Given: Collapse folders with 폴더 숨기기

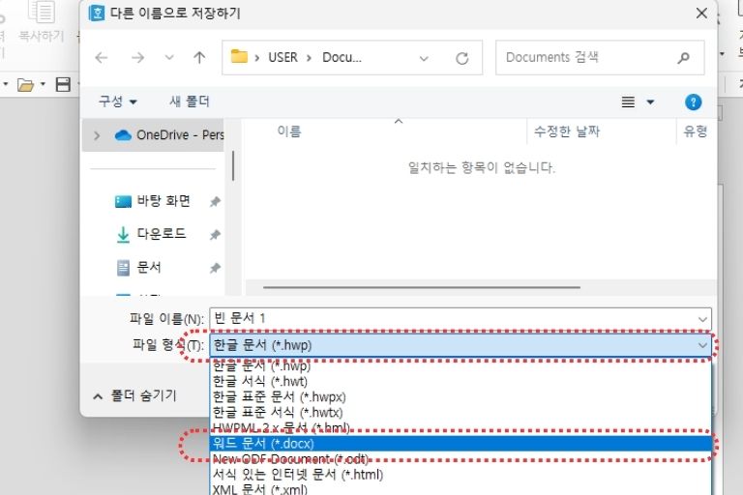Looking at the screenshot, I should (135, 396).
